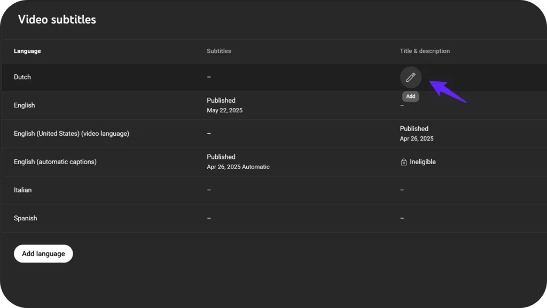Click the pencil icon in the Dutch row

click(410, 78)
